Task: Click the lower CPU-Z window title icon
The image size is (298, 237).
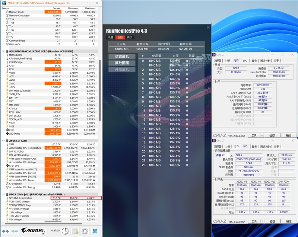Action: click(x=214, y=141)
